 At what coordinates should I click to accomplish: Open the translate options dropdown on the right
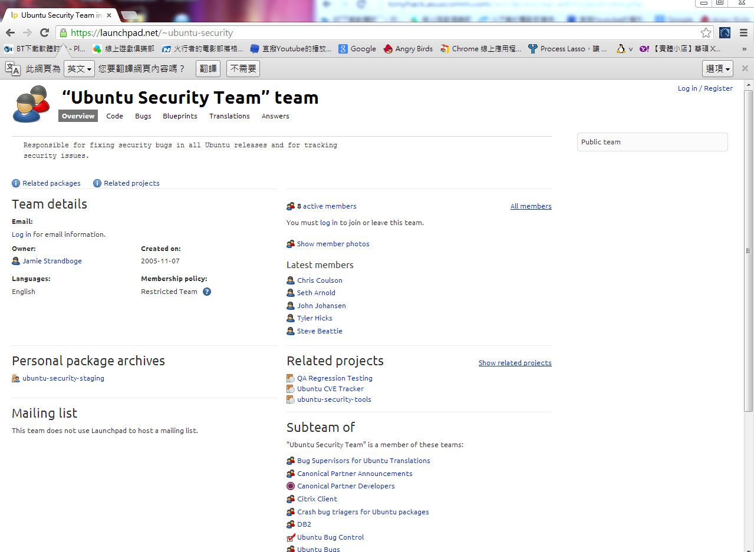click(717, 69)
